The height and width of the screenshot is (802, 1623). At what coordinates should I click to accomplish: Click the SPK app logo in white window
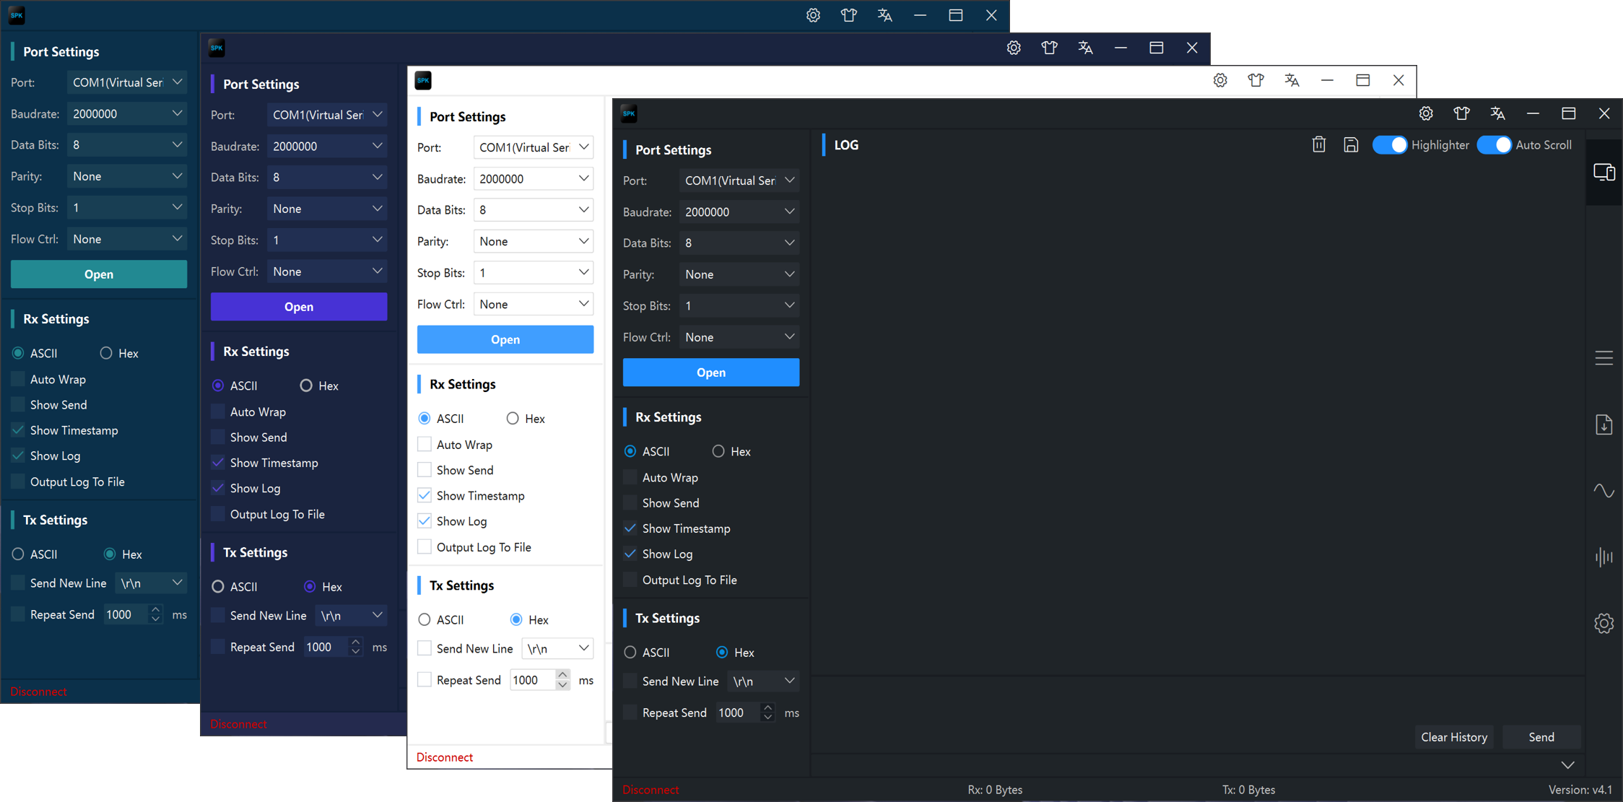[x=423, y=80]
